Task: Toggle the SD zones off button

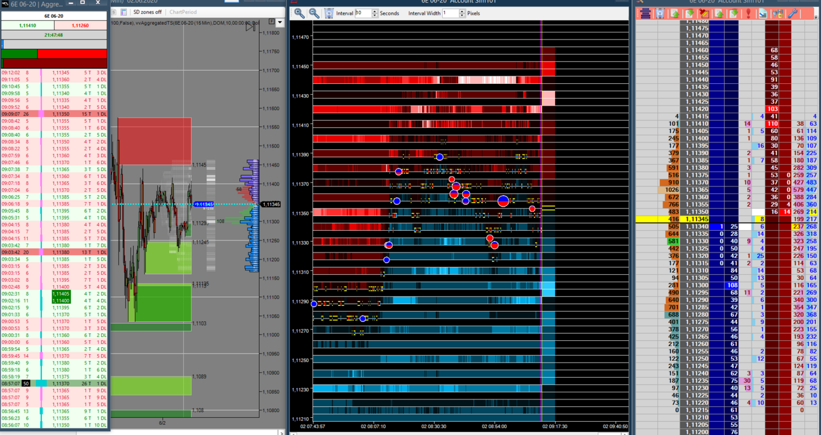Action: tap(147, 12)
